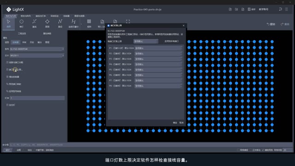This screenshot has height=166, width=295.
Task: Confirm the dialog with the 确定 button
Action: [x=175, y=123]
